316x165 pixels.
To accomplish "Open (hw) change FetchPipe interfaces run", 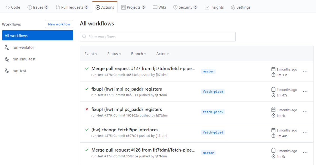I will [125, 130].
